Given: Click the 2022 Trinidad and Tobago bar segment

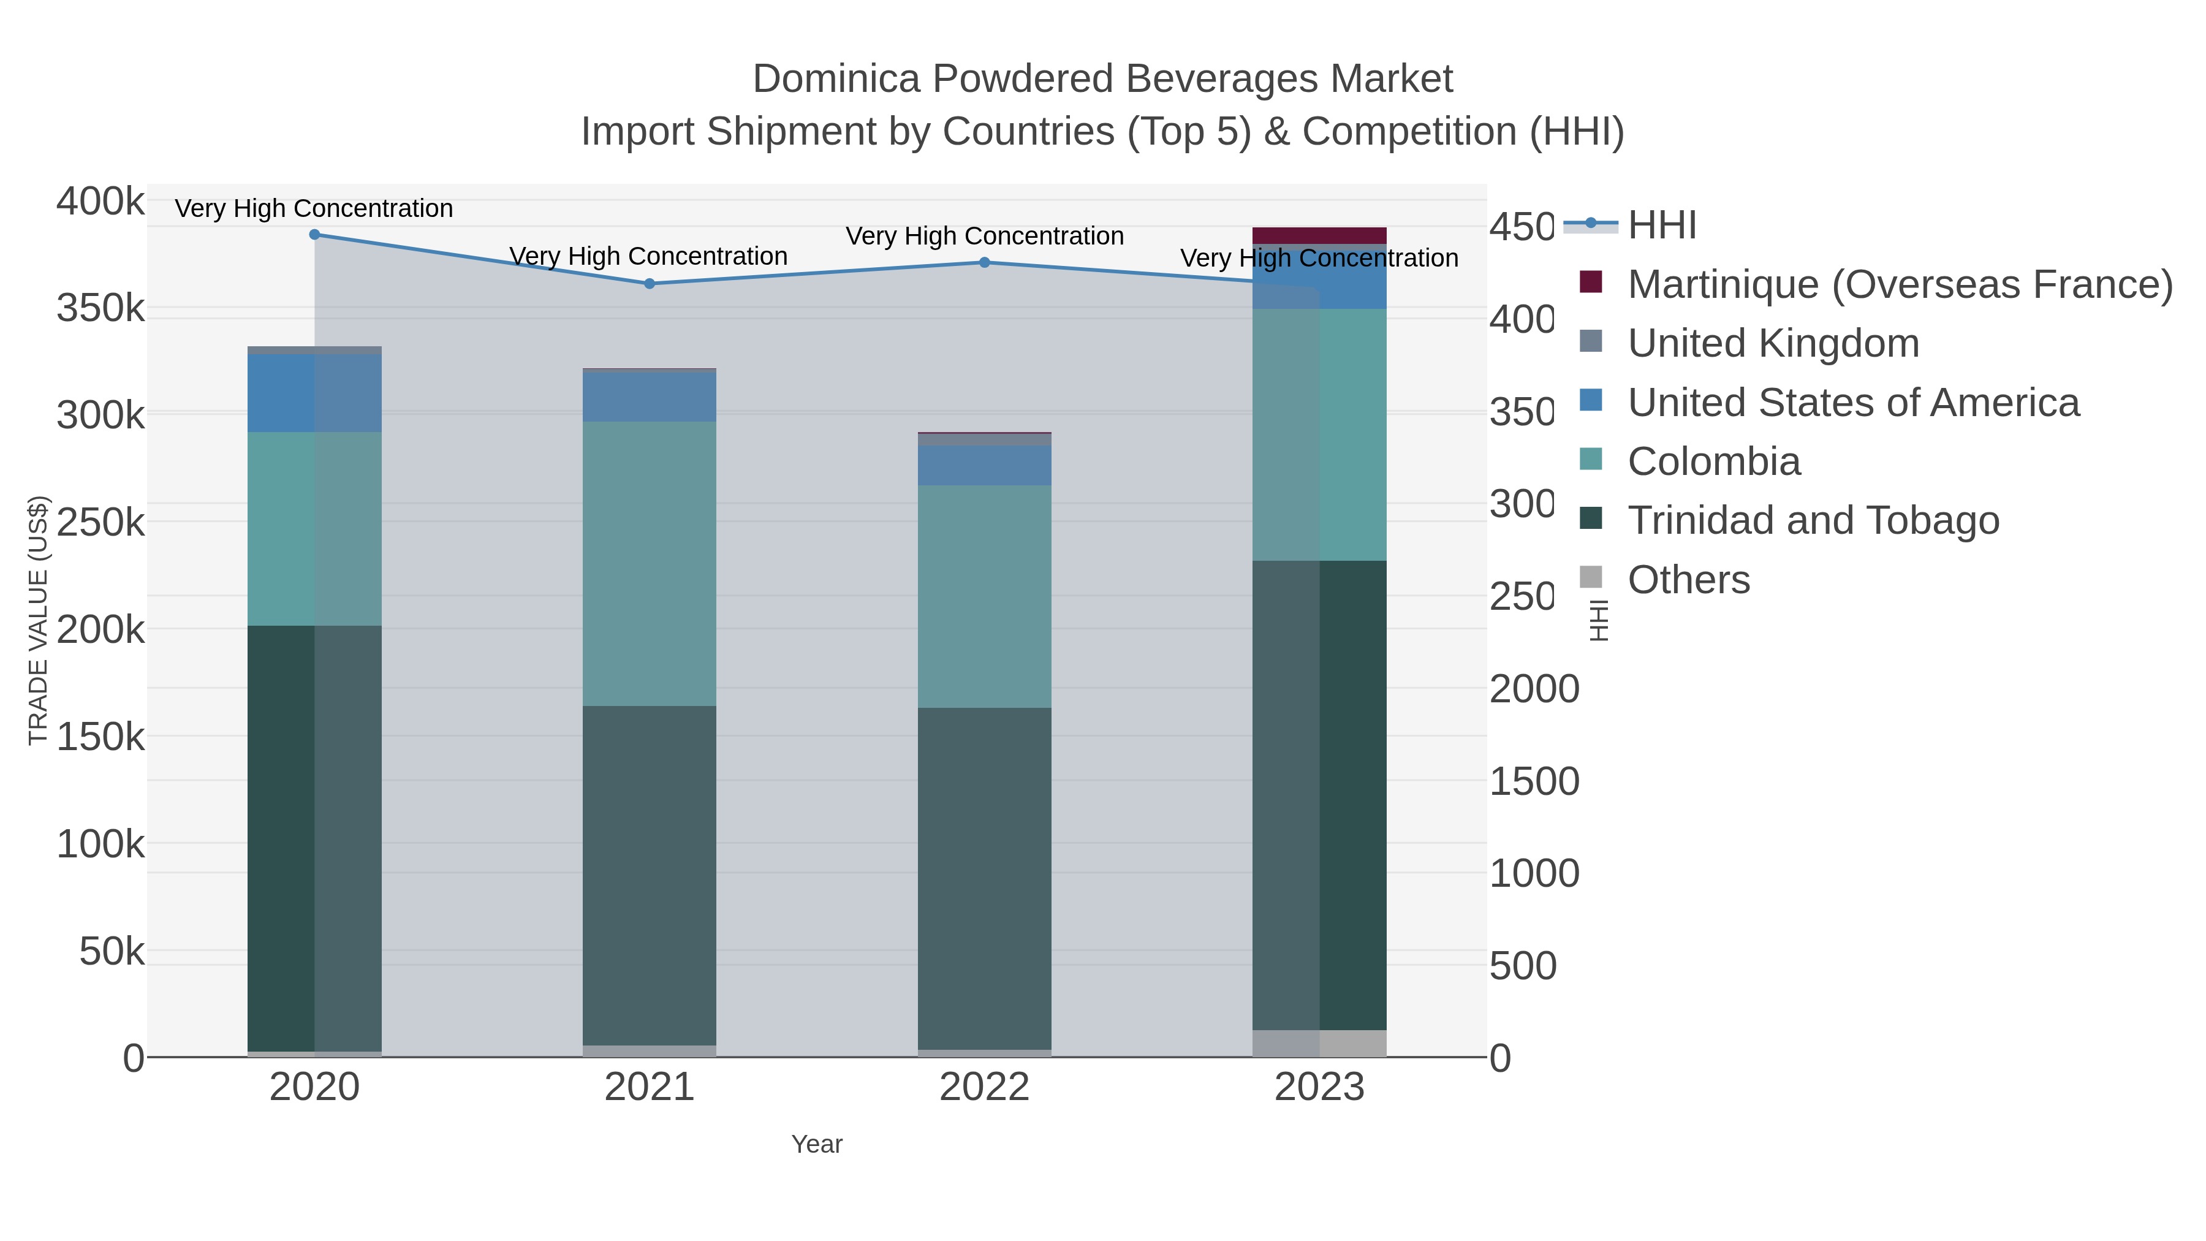Looking at the screenshot, I should (x=984, y=879).
